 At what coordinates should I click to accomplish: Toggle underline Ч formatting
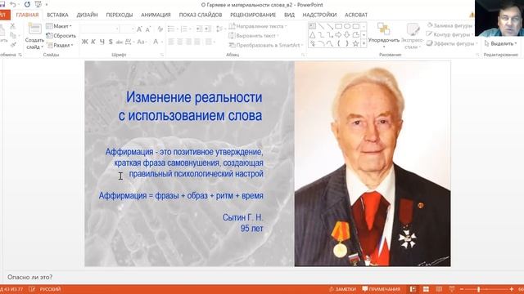(x=102, y=42)
